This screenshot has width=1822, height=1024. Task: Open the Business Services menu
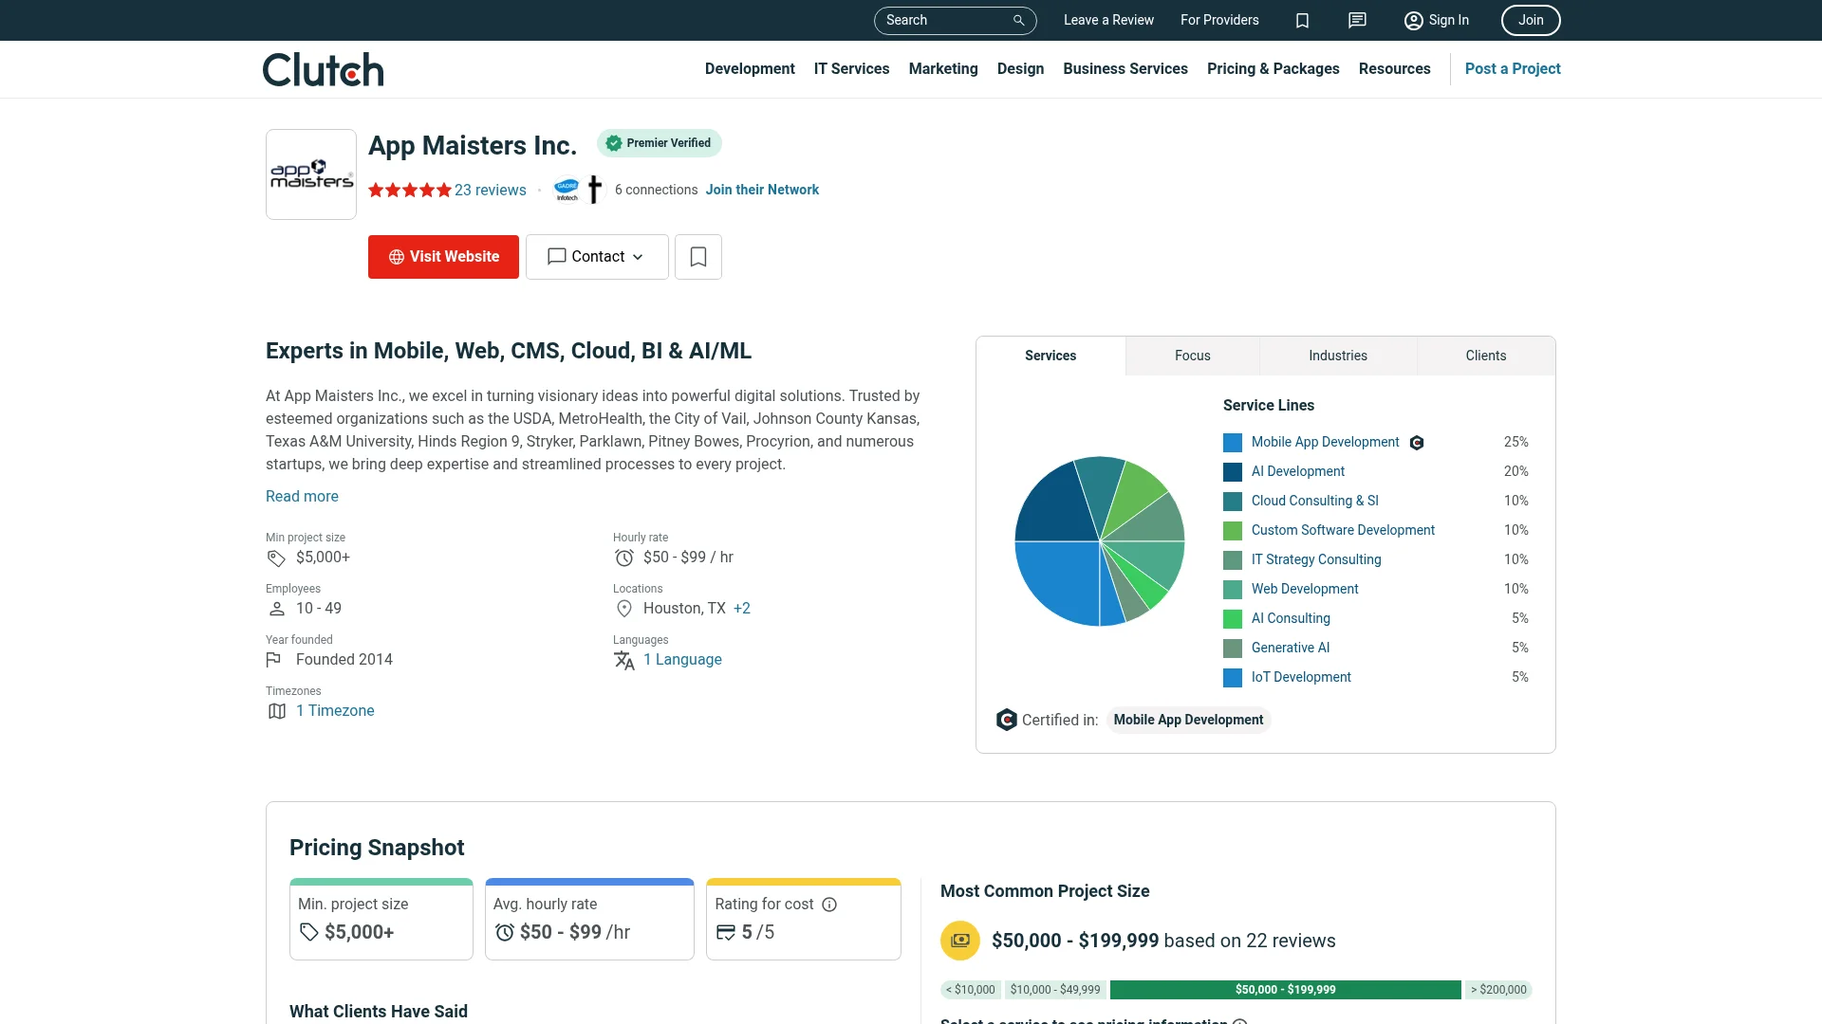(x=1125, y=69)
